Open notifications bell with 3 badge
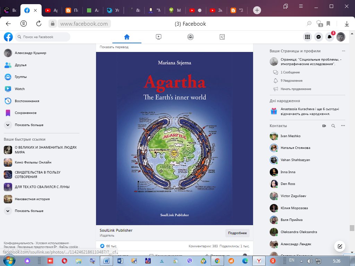The image size is (355, 266). point(330,37)
